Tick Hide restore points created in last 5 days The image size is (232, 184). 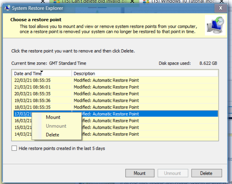(x=14, y=148)
